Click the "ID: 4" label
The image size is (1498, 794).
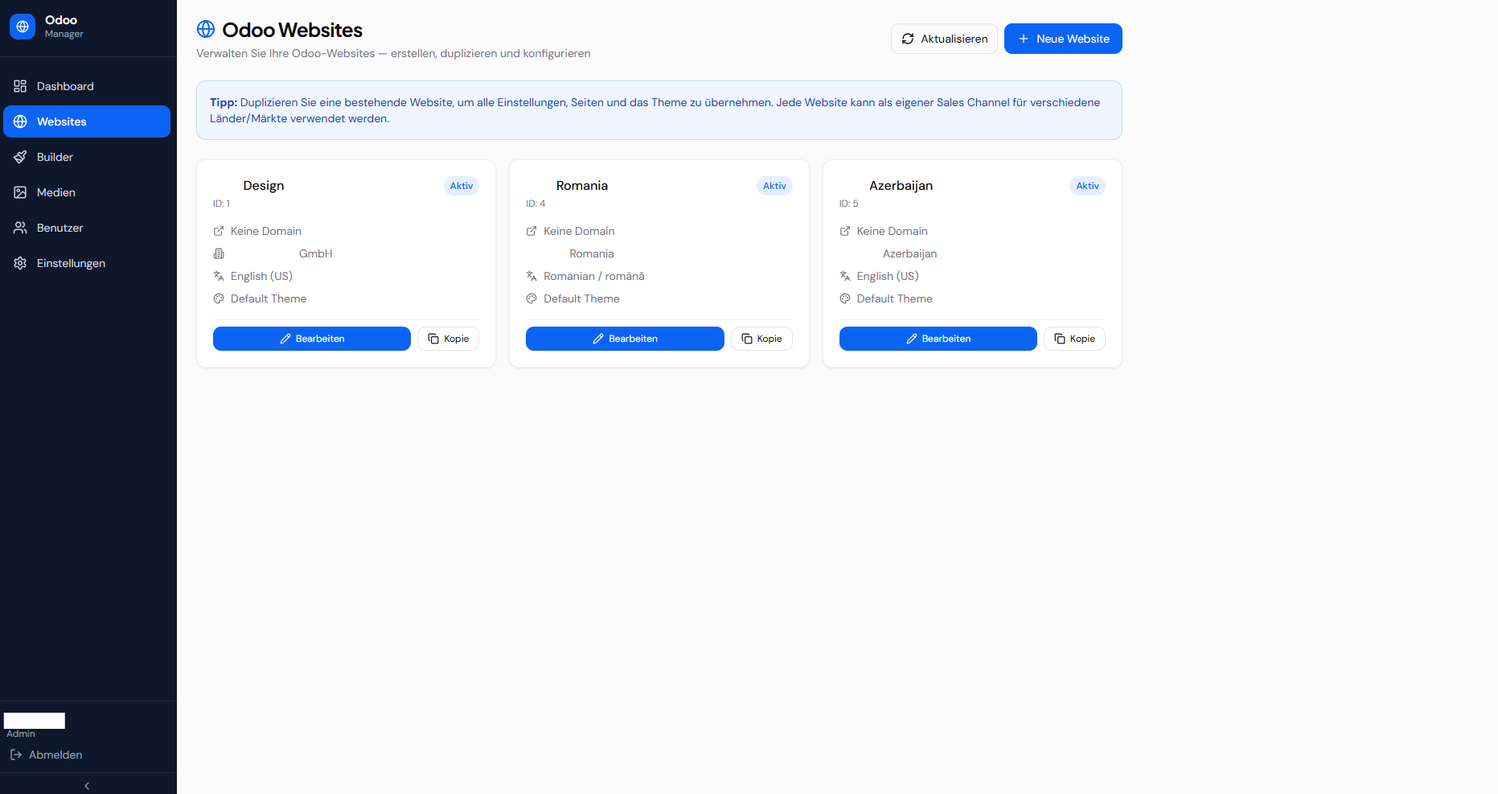click(x=536, y=204)
